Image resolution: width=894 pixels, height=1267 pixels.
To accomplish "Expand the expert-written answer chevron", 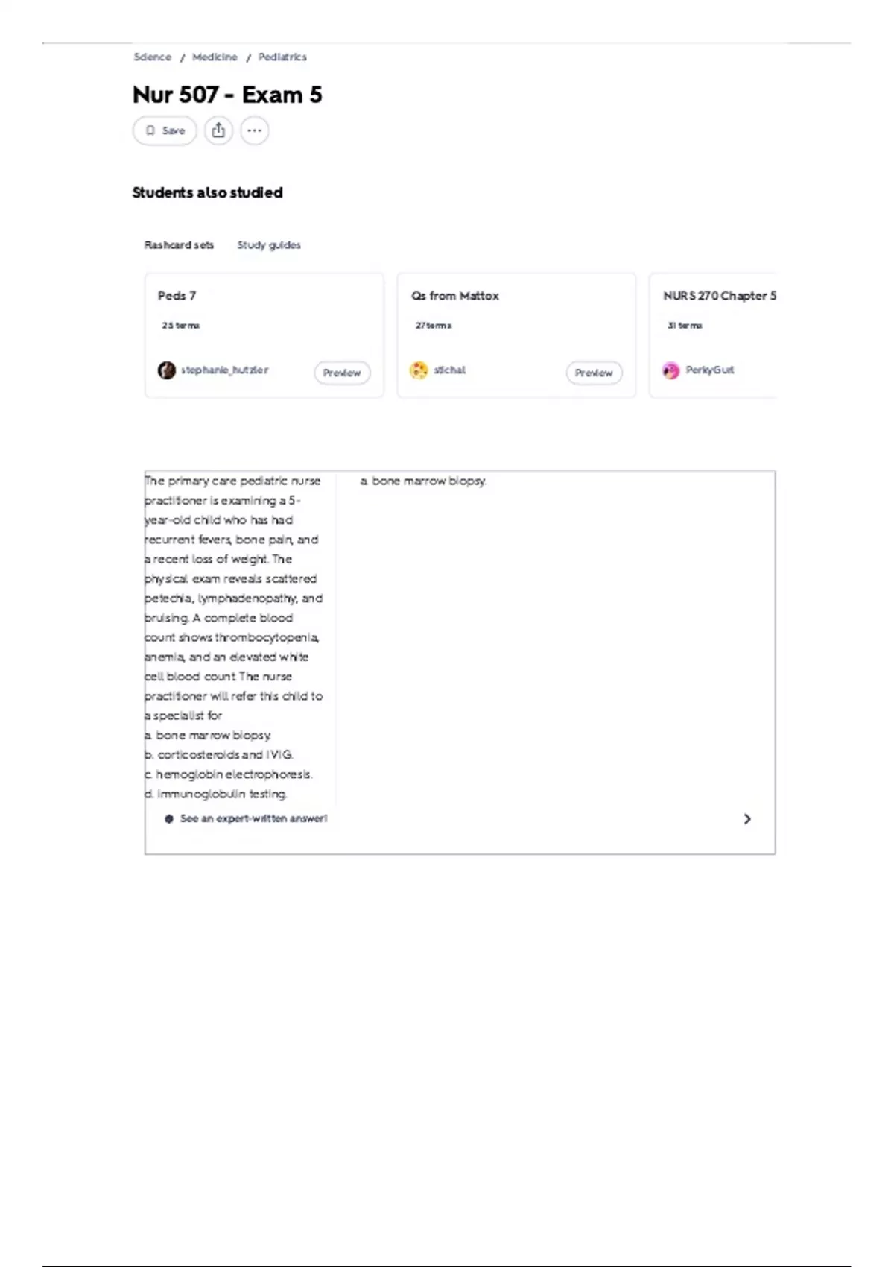I will [747, 819].
